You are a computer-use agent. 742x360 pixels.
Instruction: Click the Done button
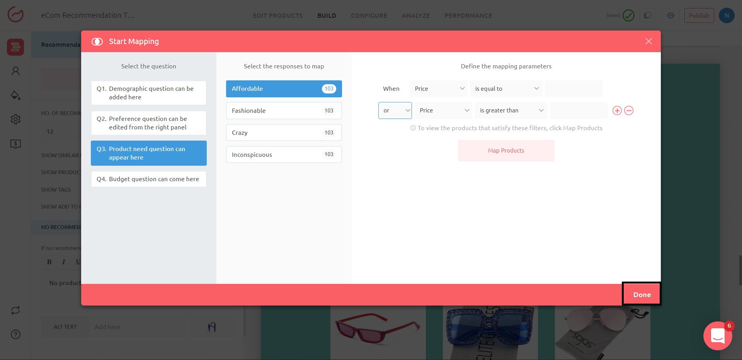pyautogui.click(x=642, y=294)
